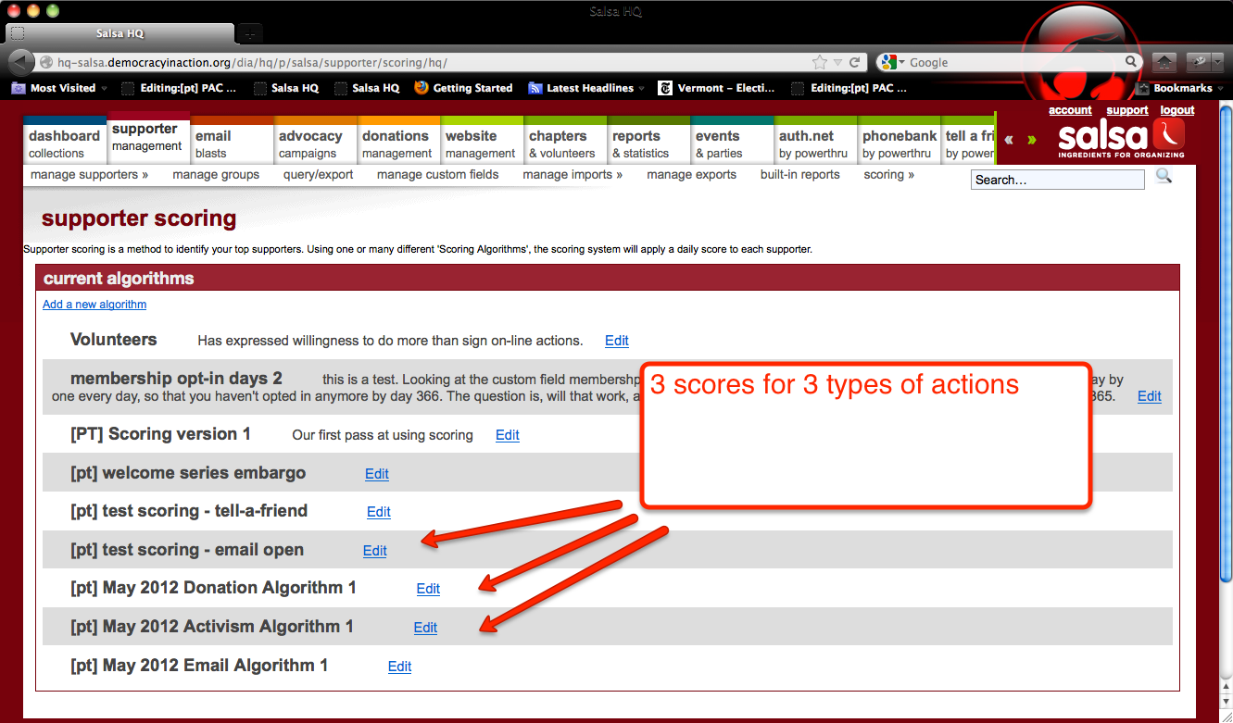Click the Salsa chili pepper logo
The image size is (1233, 723).
pyautogui.click(x=1121, y=140)
